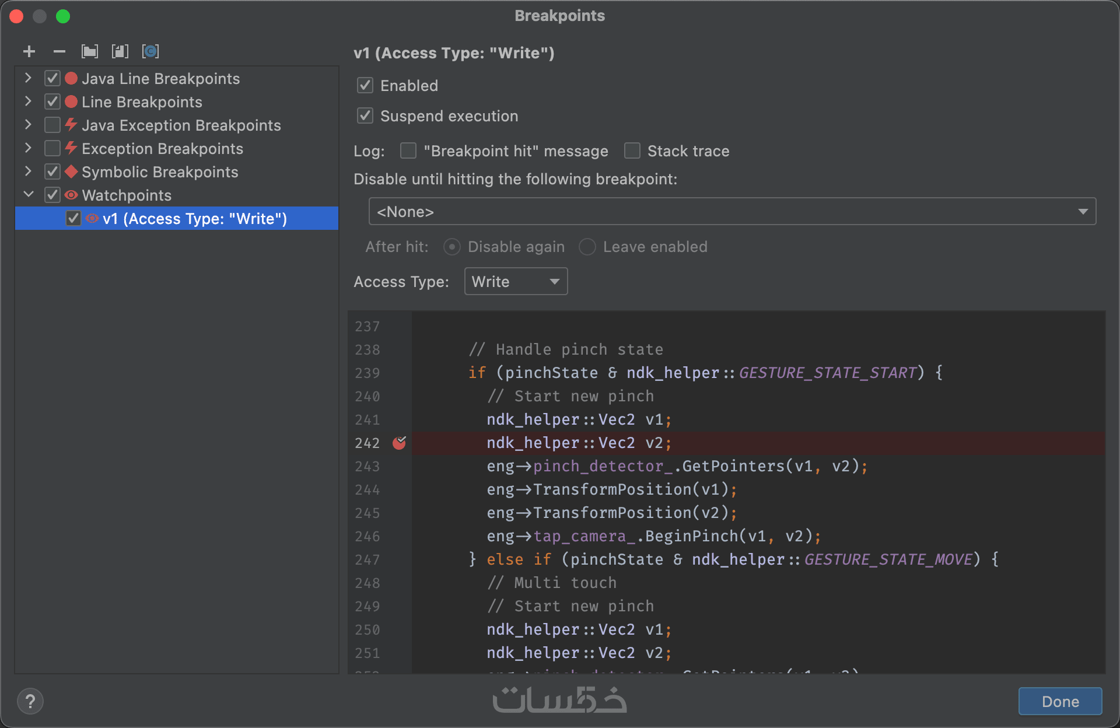The image size is (1120, 728).
Task: Select the v1 Write watchpoint item
Action: (x=195, y=219)
